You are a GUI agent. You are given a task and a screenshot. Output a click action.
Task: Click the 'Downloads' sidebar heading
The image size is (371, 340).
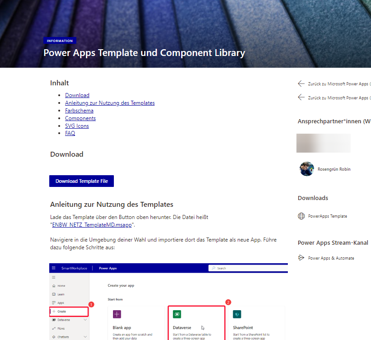click(x=313, y=198)
